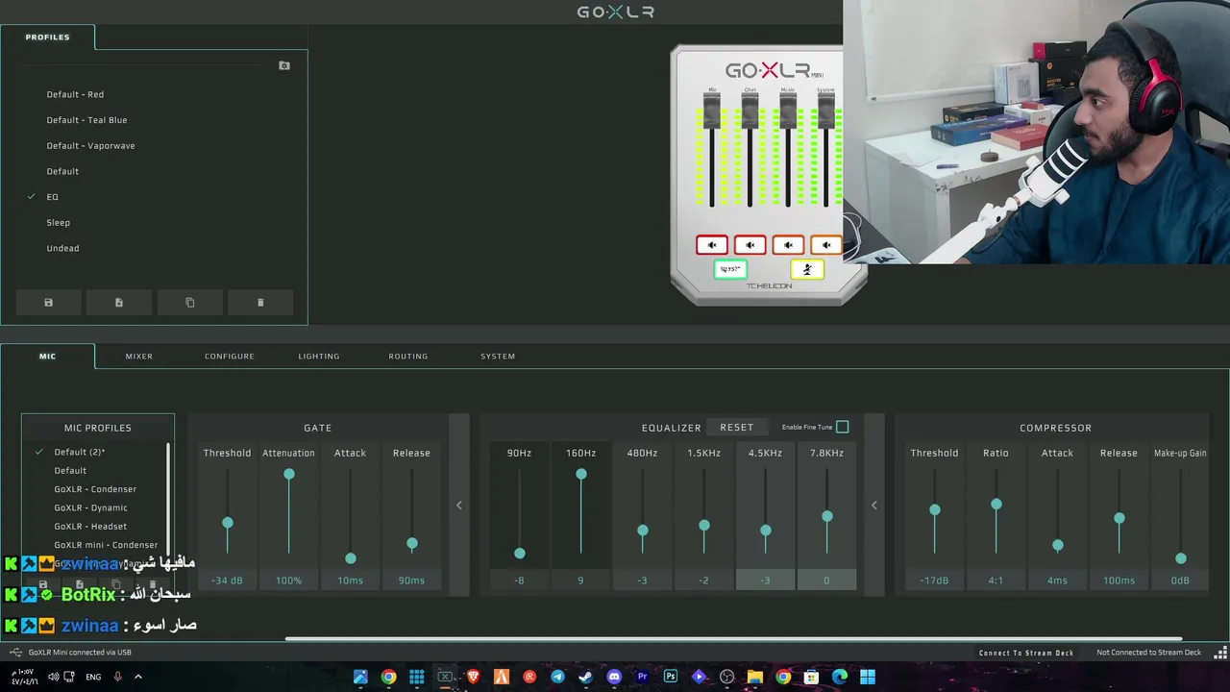Click the volume icon in system tray
This screenshot has width=1230, height=692.
55,677
